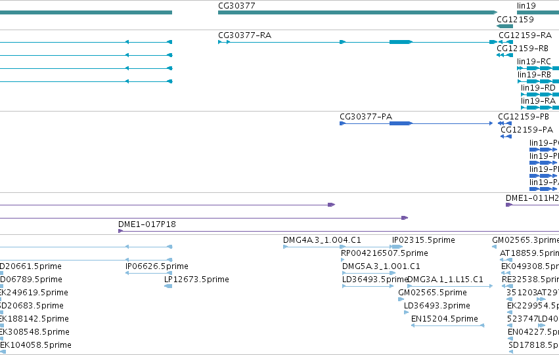The image size is (559, 355).
Task: Click the 523747 EST label
Action: point(522,319)
